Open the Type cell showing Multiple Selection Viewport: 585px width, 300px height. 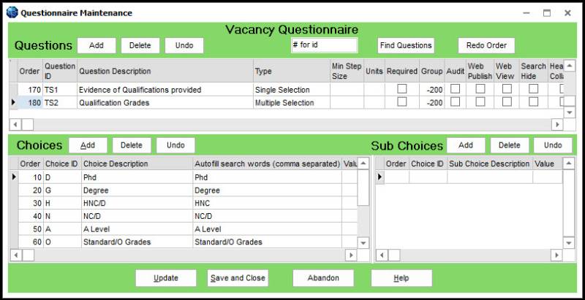pyautogui.click(x=291, y=103)
